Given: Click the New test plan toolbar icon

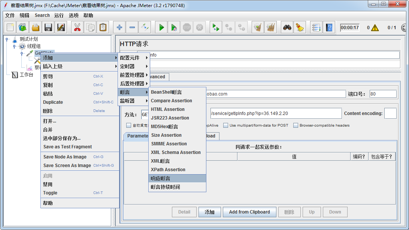Looking at the screenshot, I should coord(10,27).
